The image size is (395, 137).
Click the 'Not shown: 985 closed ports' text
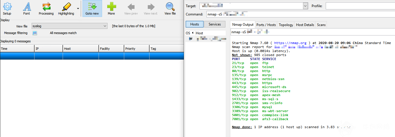(x=259, y=55)
